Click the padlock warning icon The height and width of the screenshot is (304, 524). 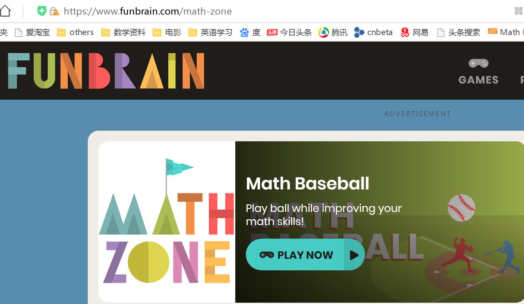54,11
